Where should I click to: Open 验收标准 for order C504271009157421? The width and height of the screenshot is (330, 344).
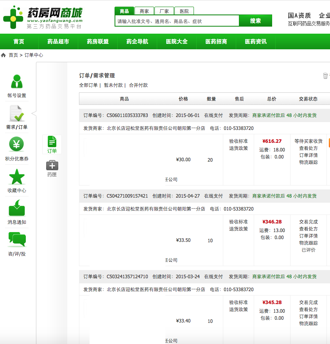coord(239,222)
